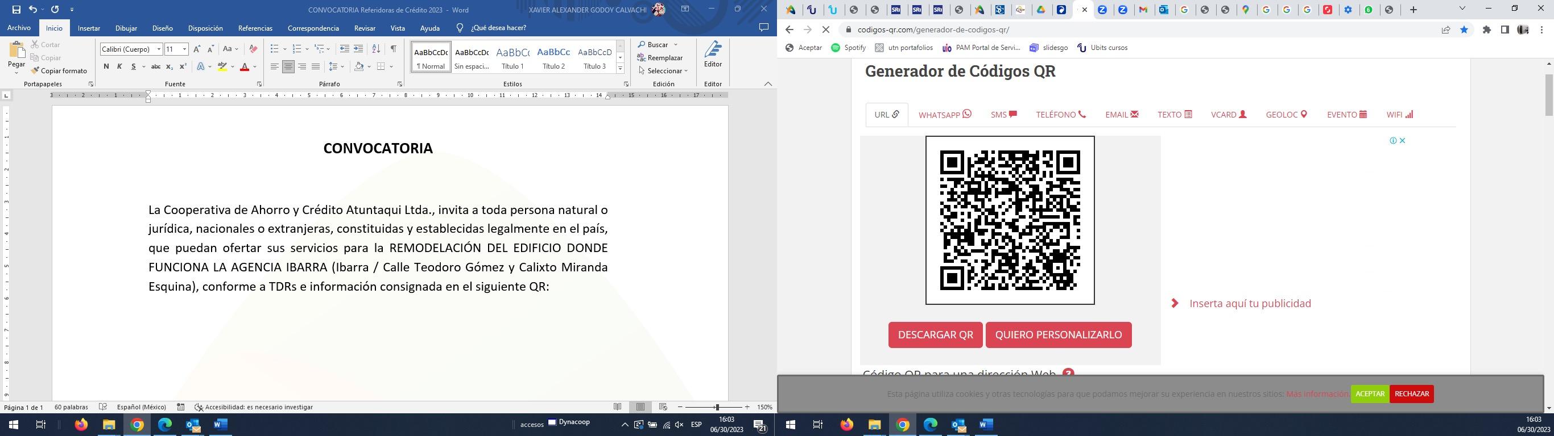Apply the yellow text highlight color button
Image resolution: width=1554 pixels, height=436 pixels.
(222, 66)
